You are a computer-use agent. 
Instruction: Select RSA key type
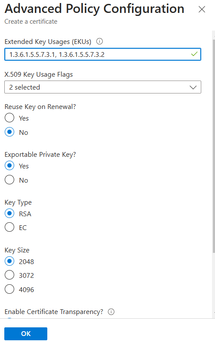[x=9, y=213]
